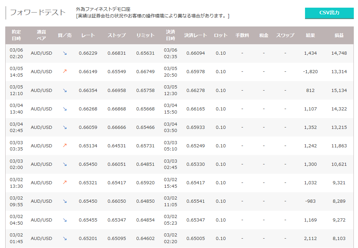
Task: Click sell arrow icon in 03/03 02:00 row
Action: point(65,164)
